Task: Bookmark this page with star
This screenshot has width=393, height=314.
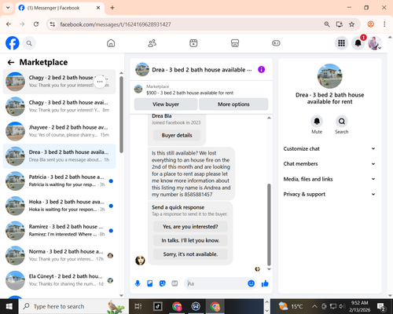Action: coord(351,24)
